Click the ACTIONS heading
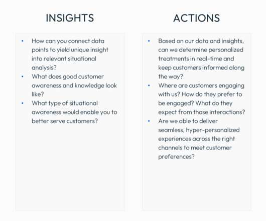The image size is (266, 221). [x=197, y=18]
